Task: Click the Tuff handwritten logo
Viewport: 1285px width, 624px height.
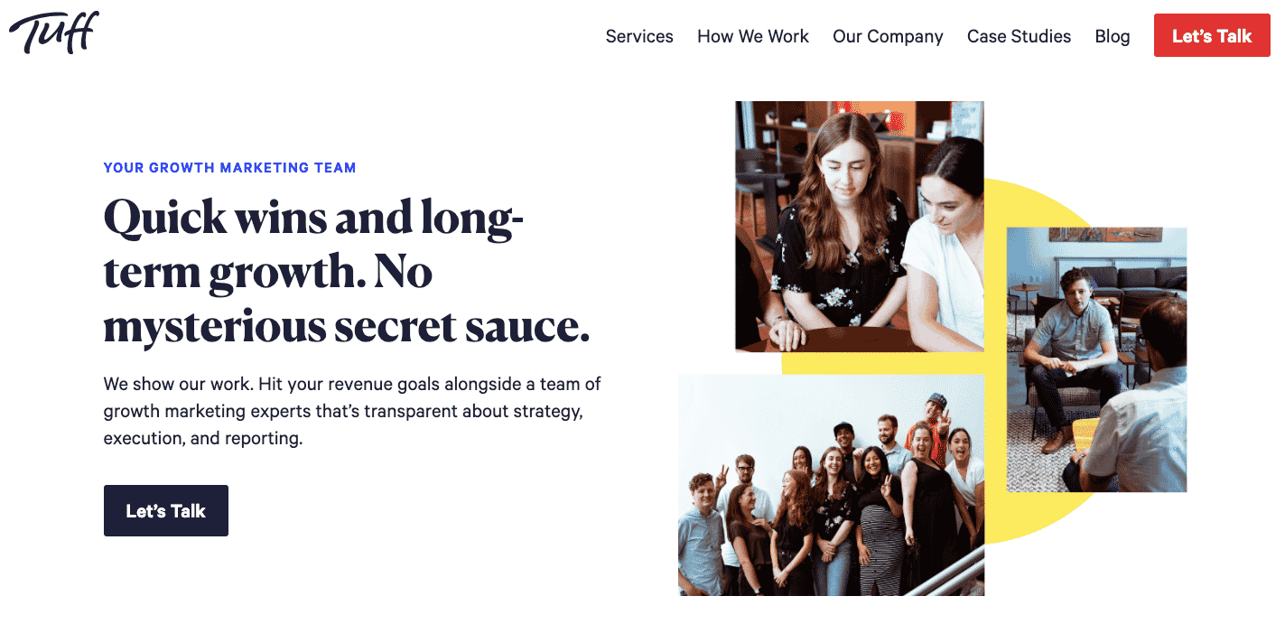Action: click(54, 33)
